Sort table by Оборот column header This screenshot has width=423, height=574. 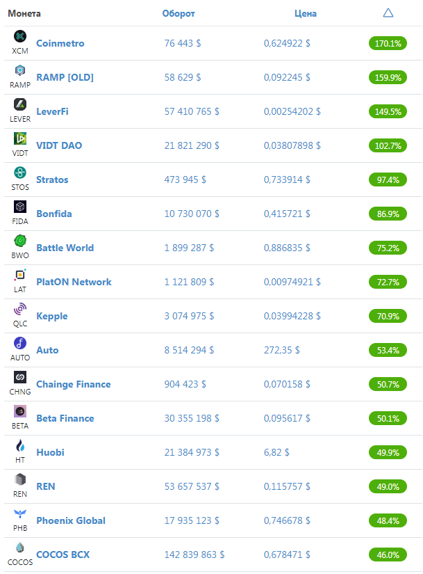tap(179, 13)
